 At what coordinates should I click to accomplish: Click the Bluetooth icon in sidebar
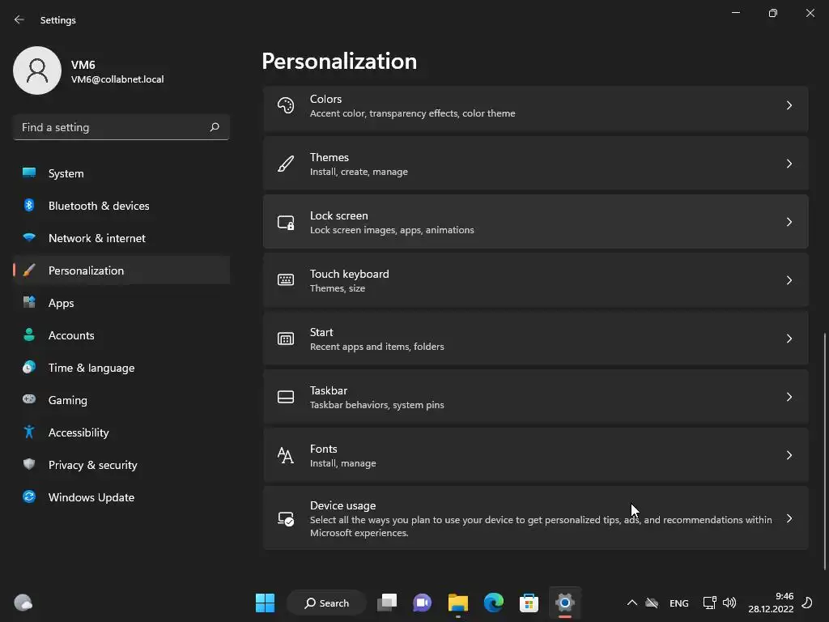[29, 205]
